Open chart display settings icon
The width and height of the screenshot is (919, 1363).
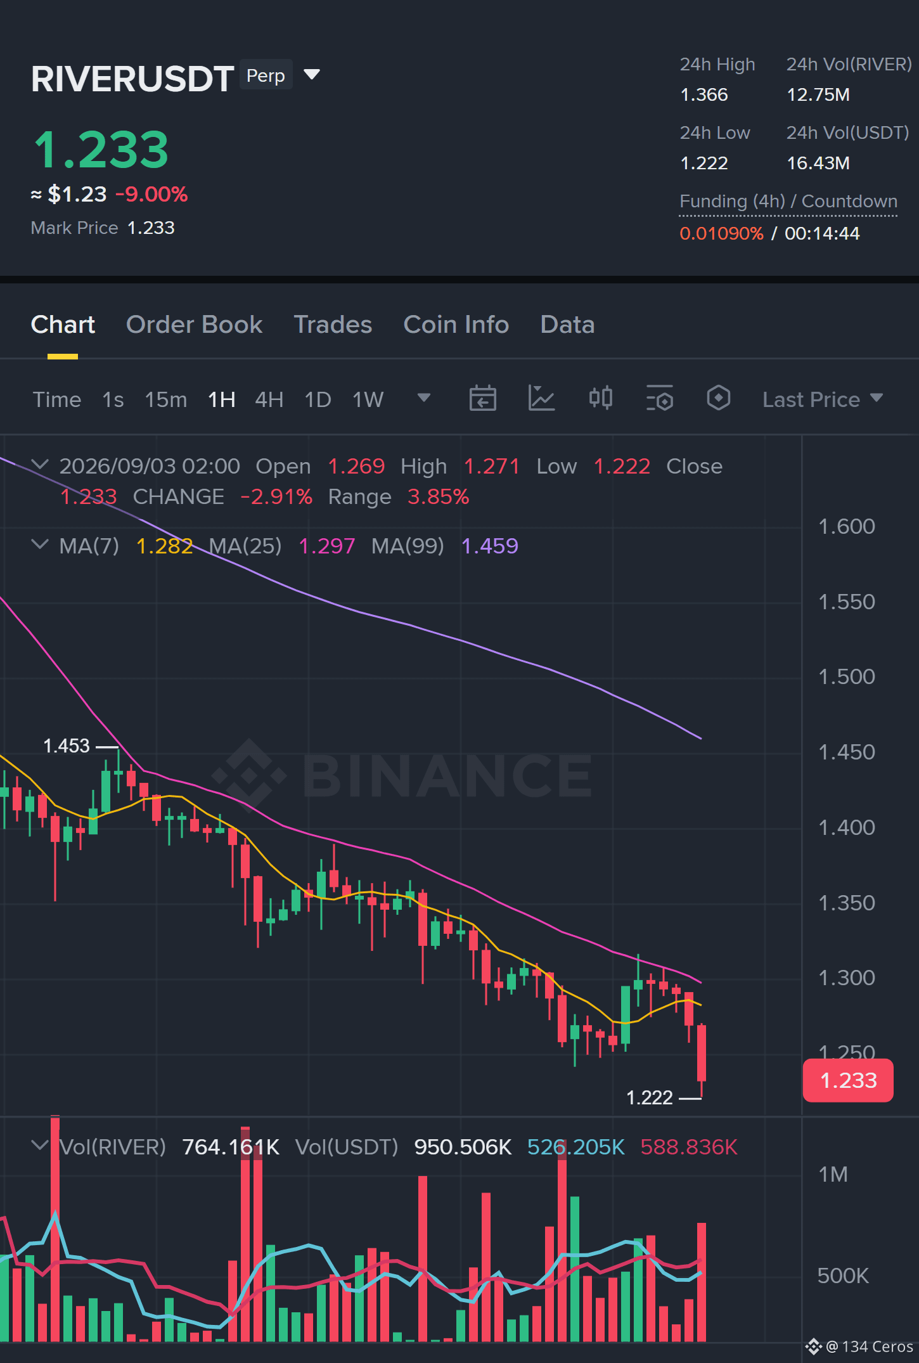click(x=659, y=399)
